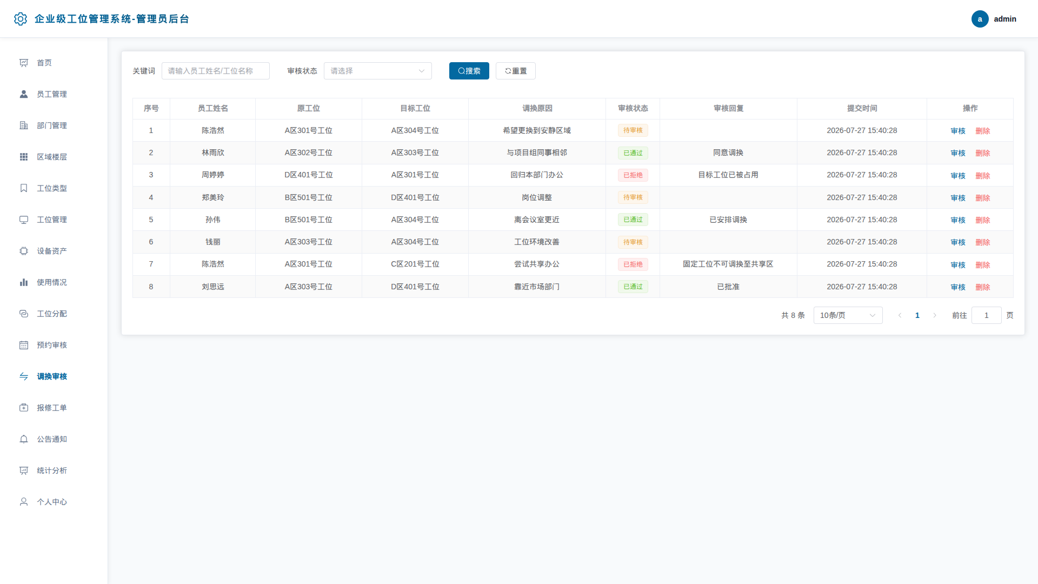This screenshot has height=584, width=1038.
Task: Click the admin avatar circle
Action: pyautogui.click(x=980, y=19)
